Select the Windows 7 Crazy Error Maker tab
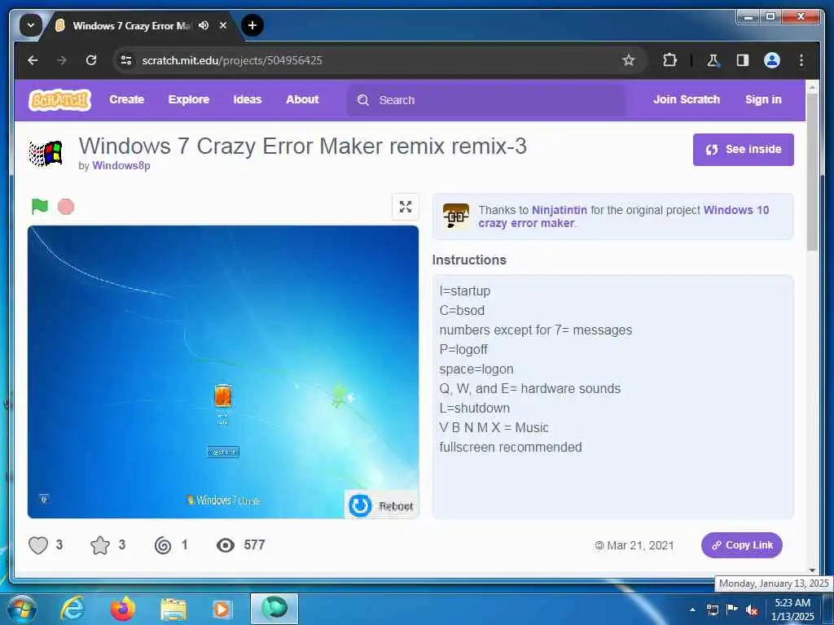The image size is (834, 625). (130, 25)
